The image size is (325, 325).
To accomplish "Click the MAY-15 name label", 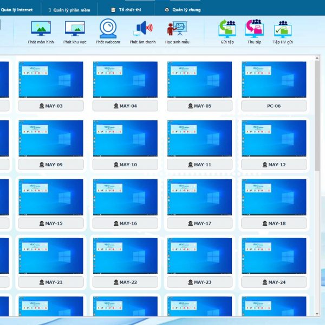I will (x=51, y=223).
